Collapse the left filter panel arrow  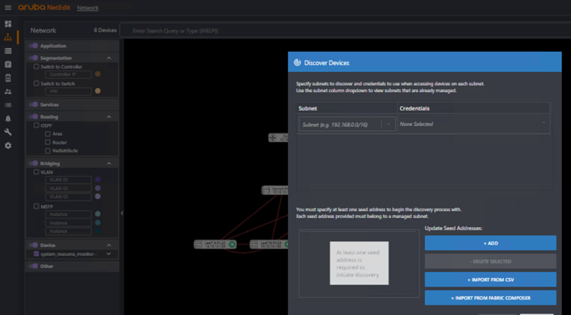[x=122, y=213]
